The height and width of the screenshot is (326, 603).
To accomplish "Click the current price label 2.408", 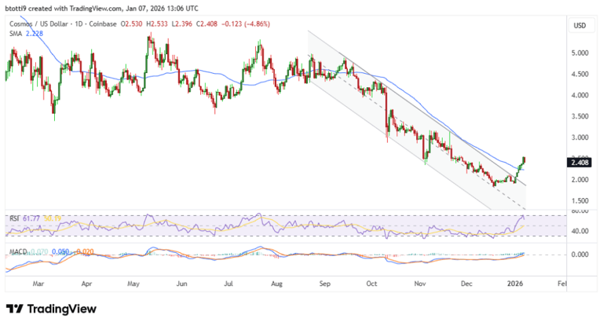I will [x=579, y=163].
